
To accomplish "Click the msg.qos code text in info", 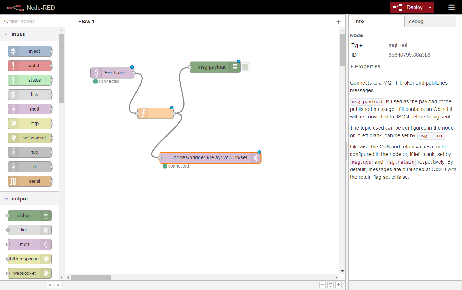I will pyautogui.click(x=361, y=162).
